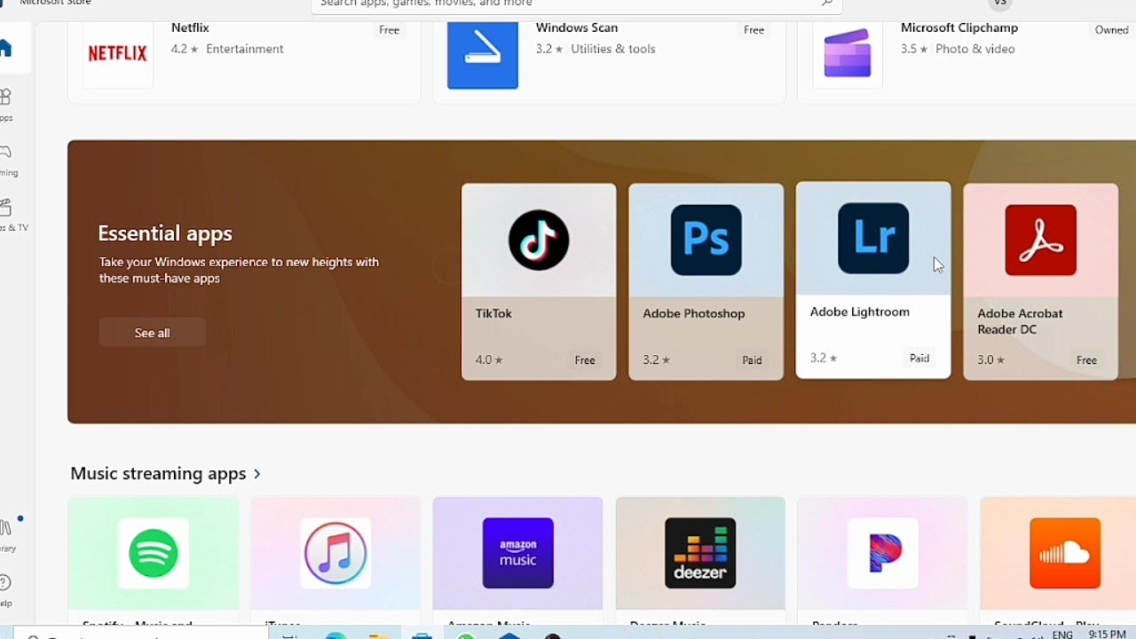Click the Microsoft Clipchamp app title

point(959,28)
